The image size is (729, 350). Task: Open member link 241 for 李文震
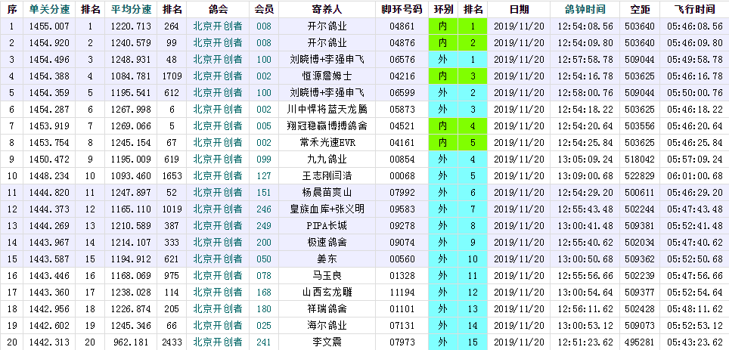click(x=264, y=342)
